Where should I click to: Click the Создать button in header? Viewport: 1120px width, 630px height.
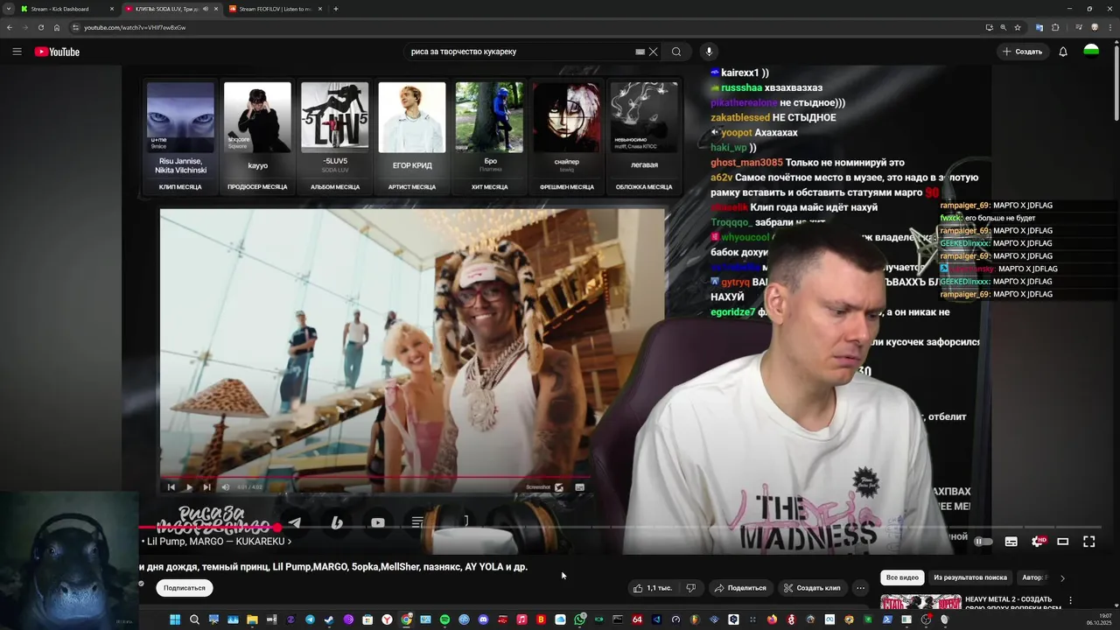(x=1023, y=52)
